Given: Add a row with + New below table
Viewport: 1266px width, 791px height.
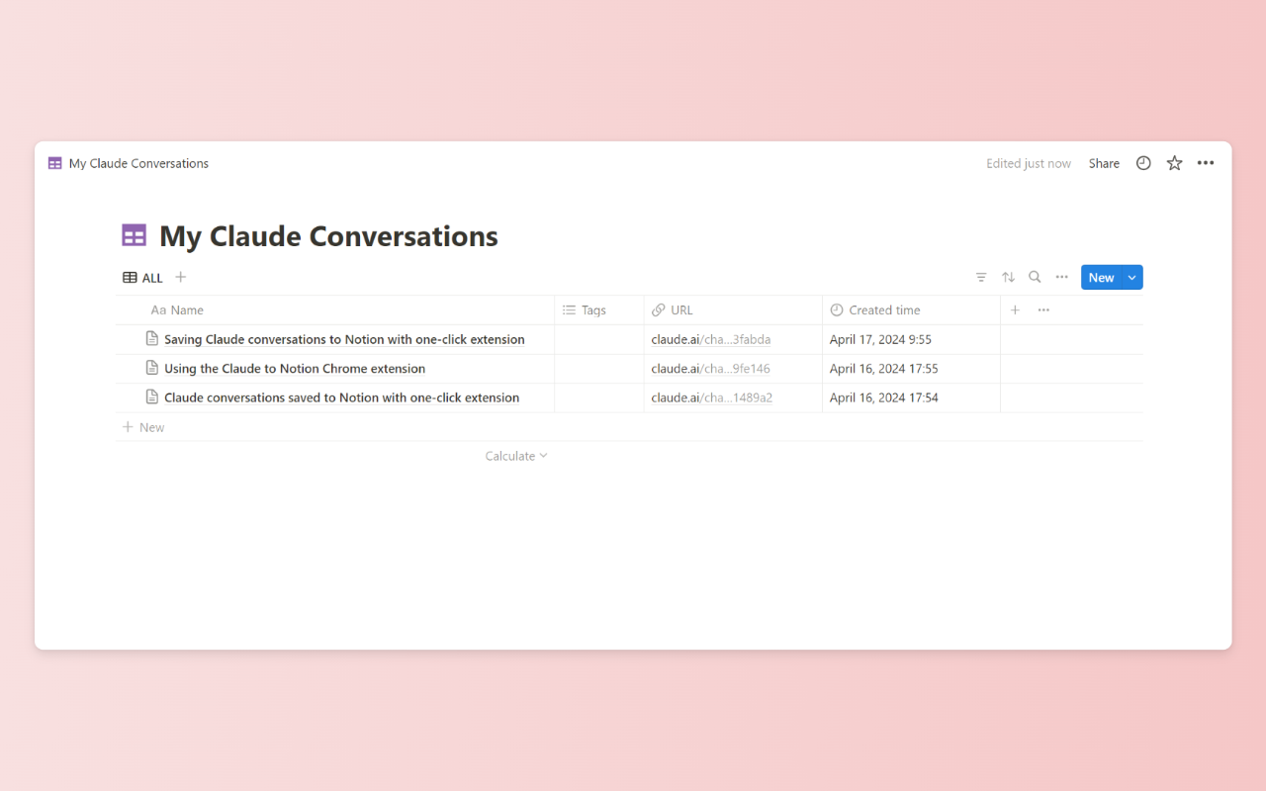Looking at the screenshot, I should (143, 427).
